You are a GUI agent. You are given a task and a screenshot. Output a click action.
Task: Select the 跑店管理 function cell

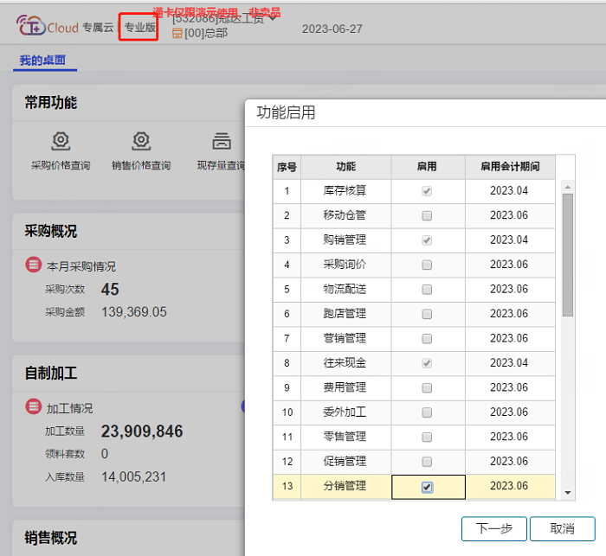346,314
